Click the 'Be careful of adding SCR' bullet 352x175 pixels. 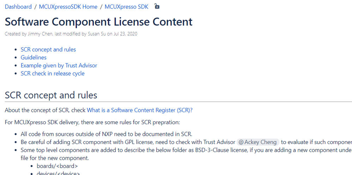pyautogui.click(x=186, y=142)
